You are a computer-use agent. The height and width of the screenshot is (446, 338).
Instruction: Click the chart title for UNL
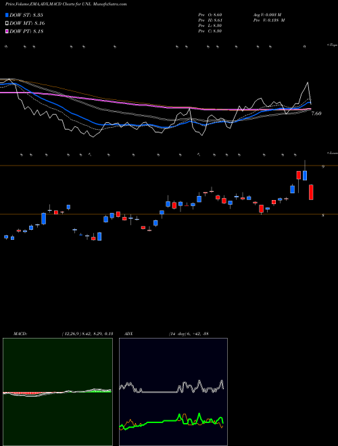tap(66, 4)
